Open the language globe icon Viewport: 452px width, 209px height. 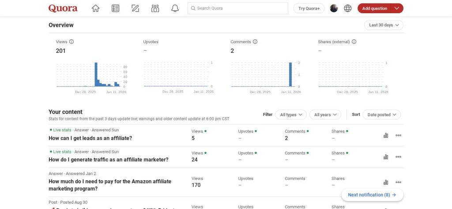[348, 8]
